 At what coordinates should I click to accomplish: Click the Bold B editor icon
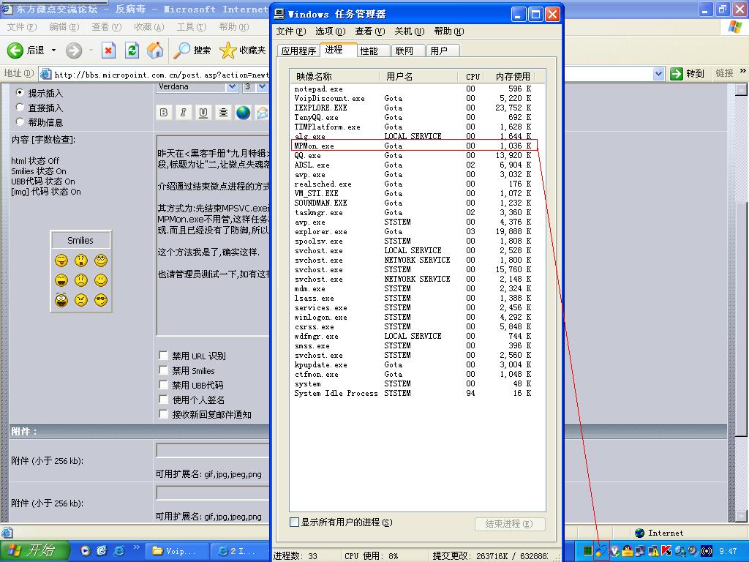163,112
